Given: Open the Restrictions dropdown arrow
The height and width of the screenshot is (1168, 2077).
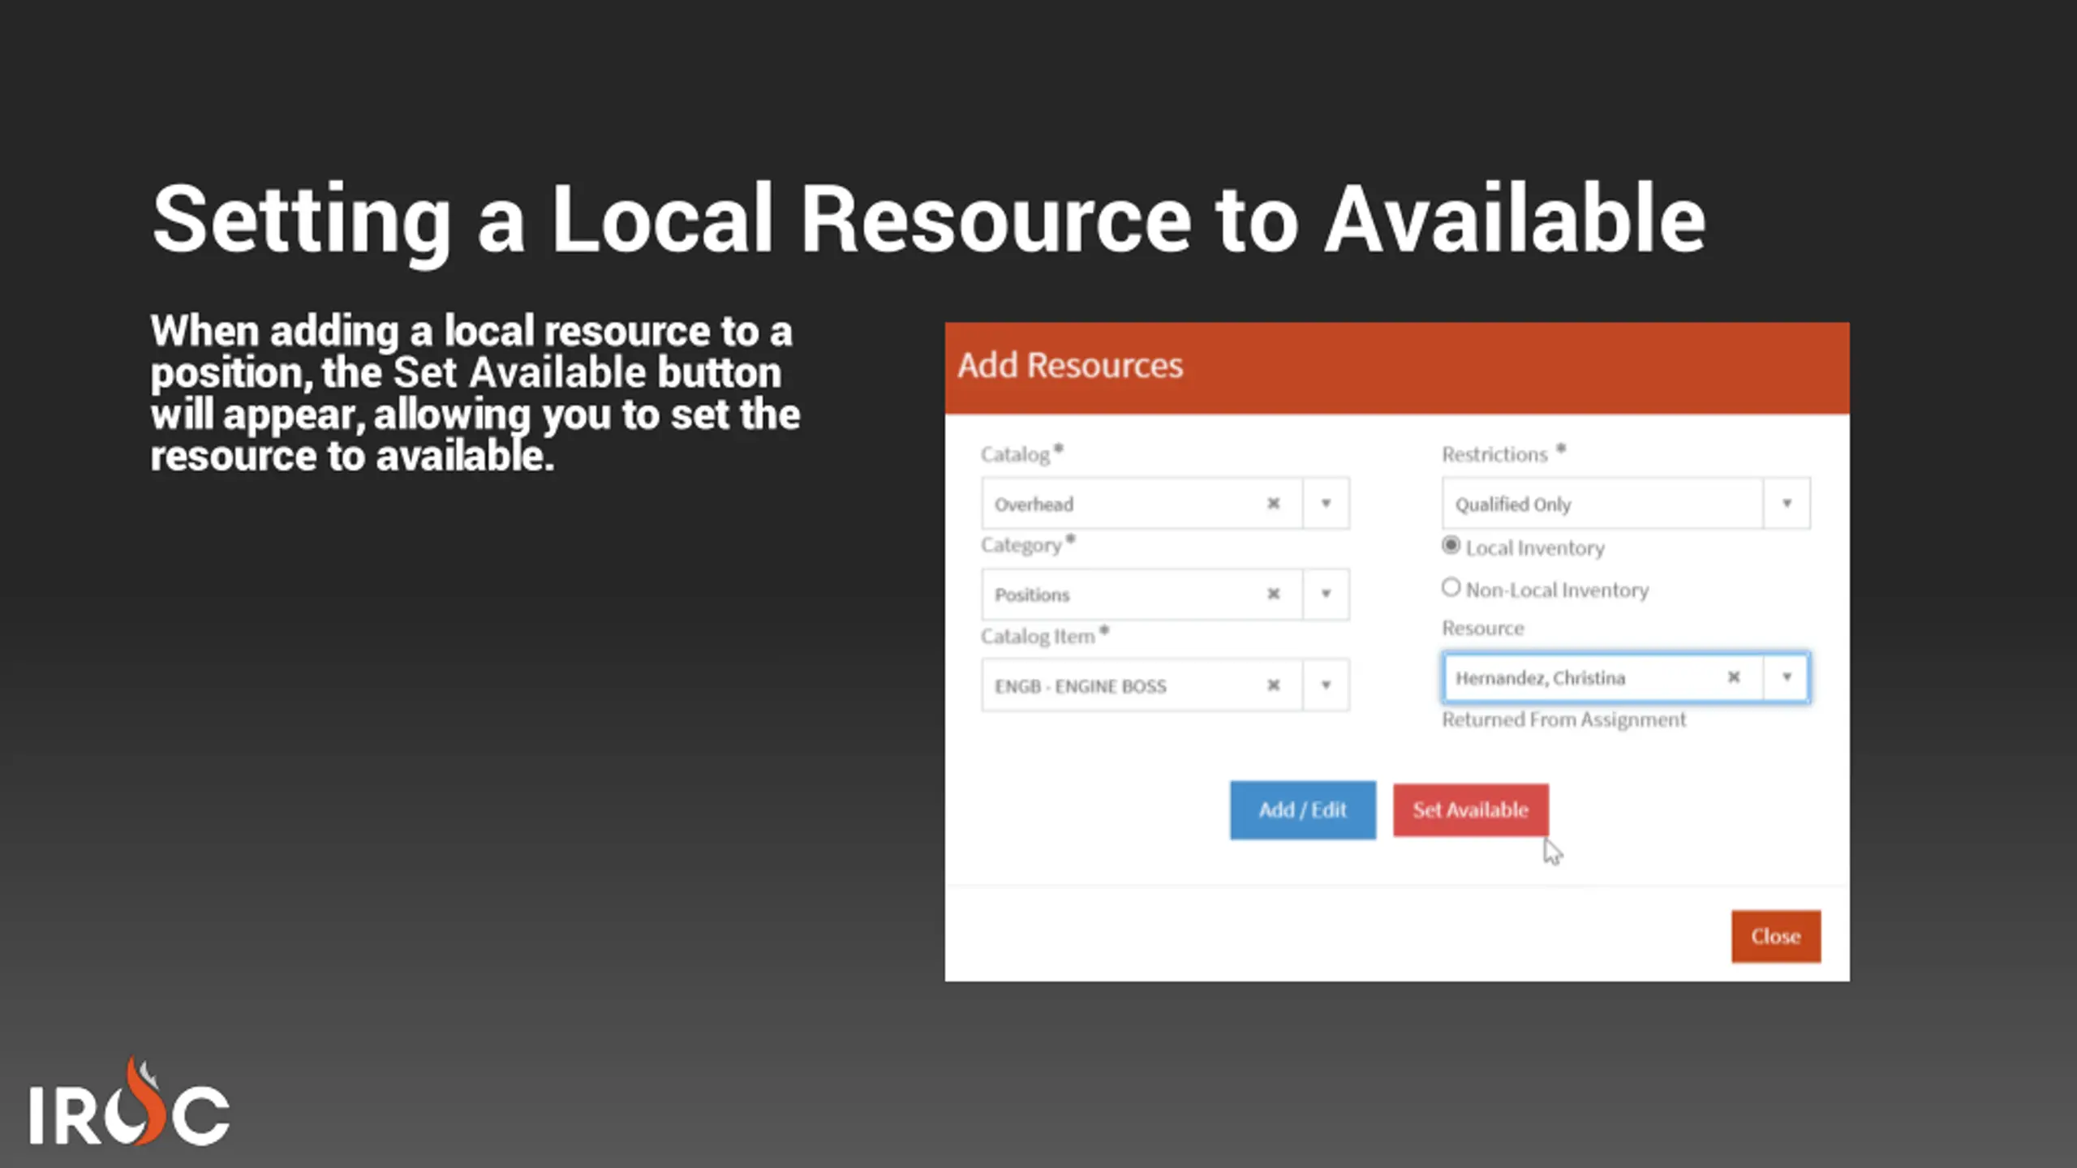Looking at the screenshot, I should coord(1786,504).
